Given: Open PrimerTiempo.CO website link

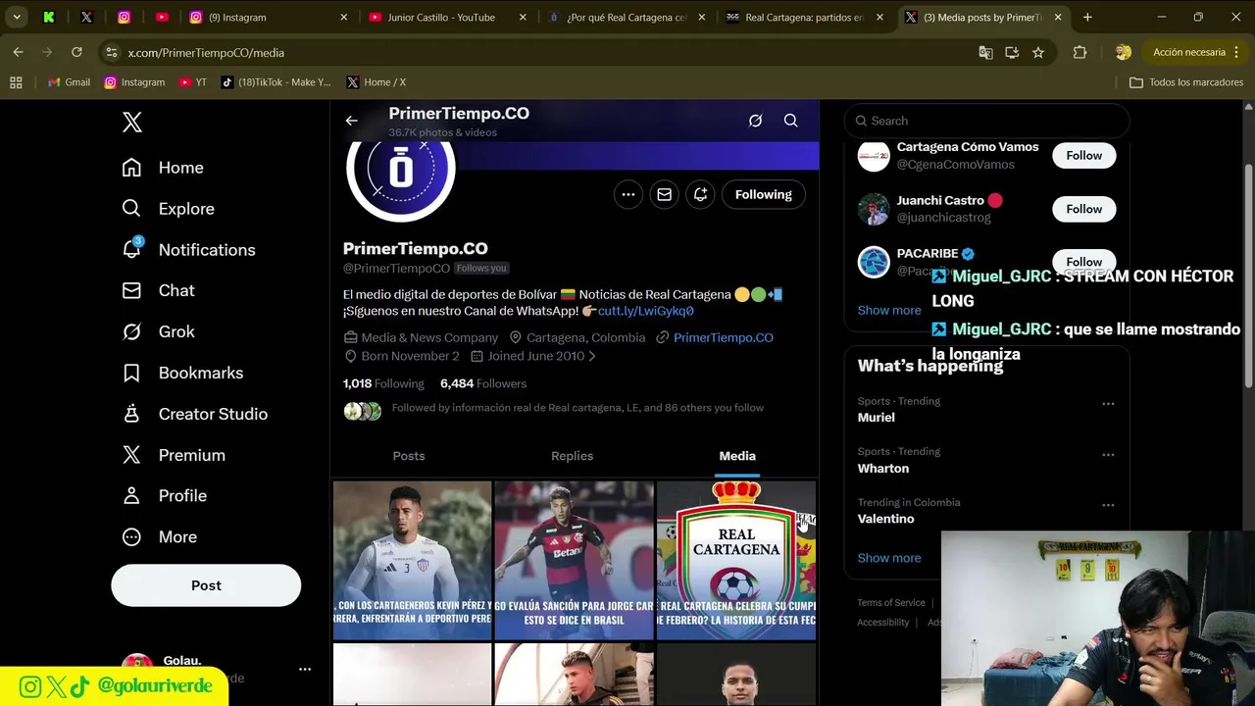Looking at the screenshot, I should coord(724,337).
